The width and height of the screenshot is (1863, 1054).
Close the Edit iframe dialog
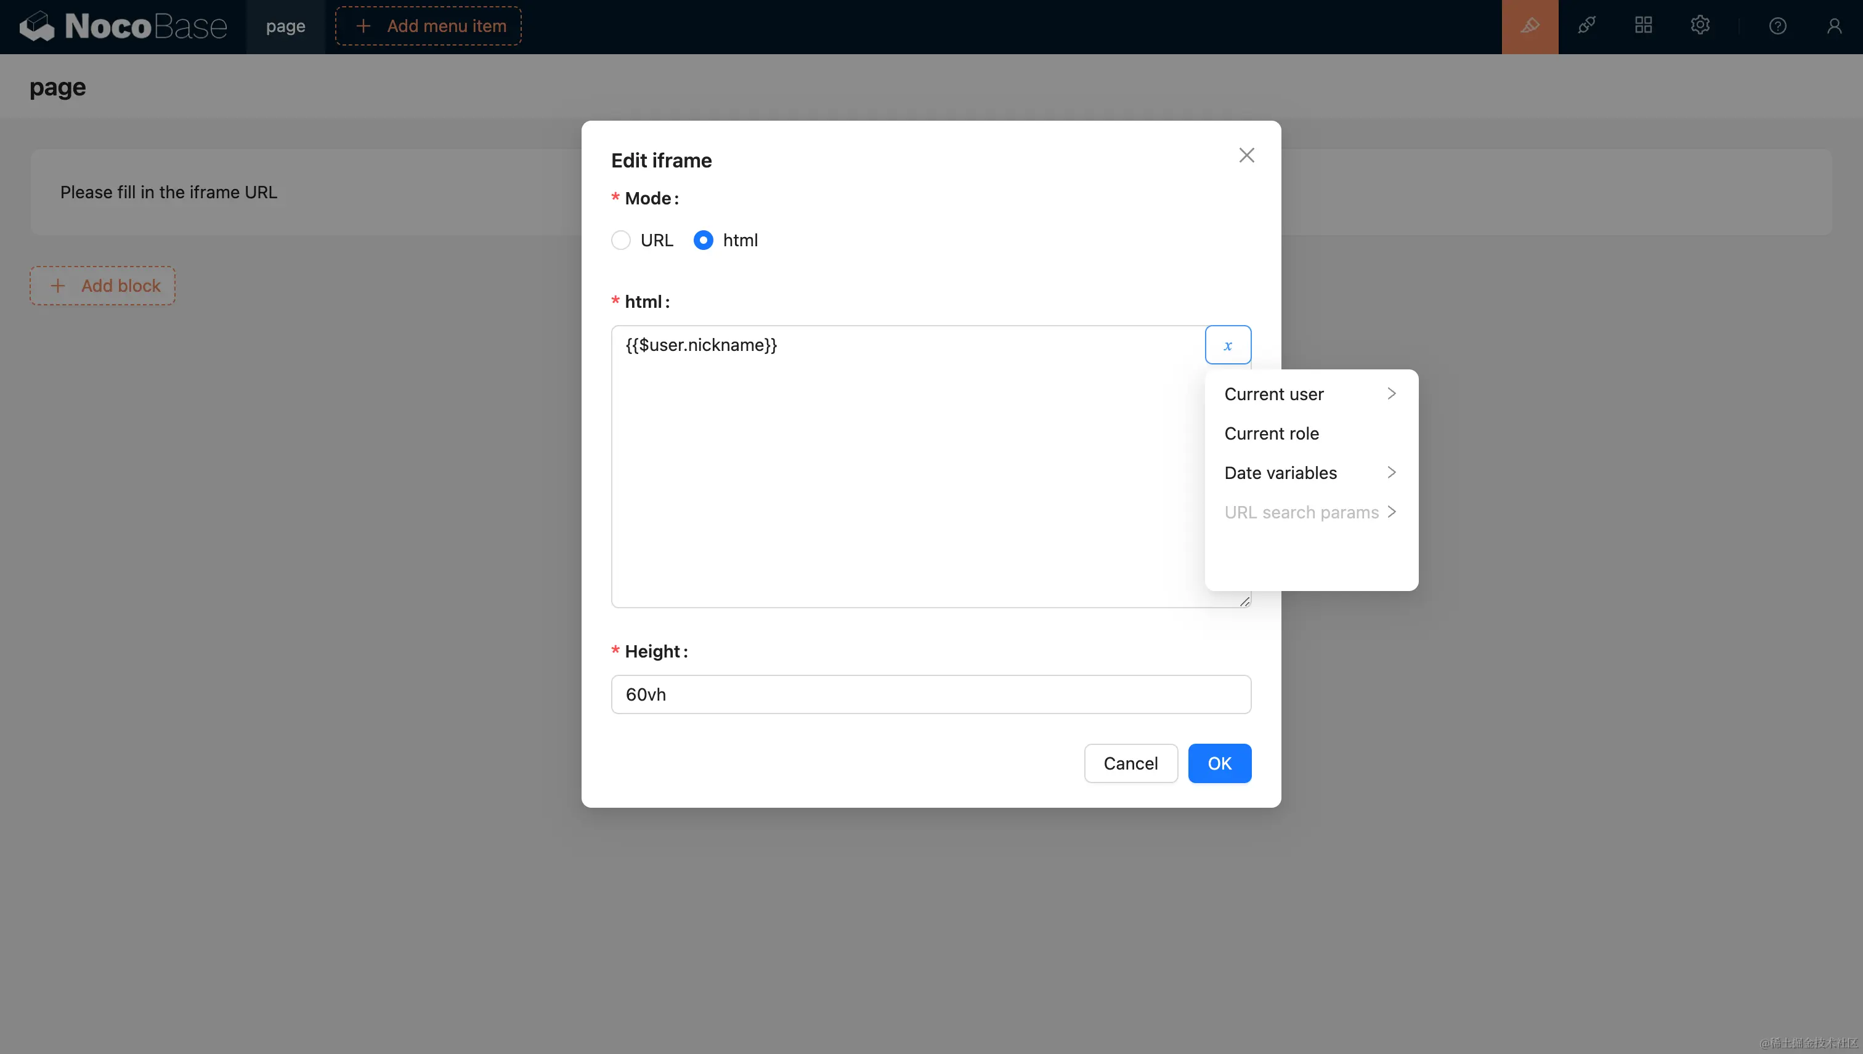[1246, 155]
